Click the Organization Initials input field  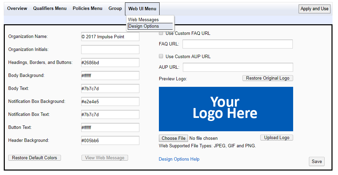click(110, 50)
